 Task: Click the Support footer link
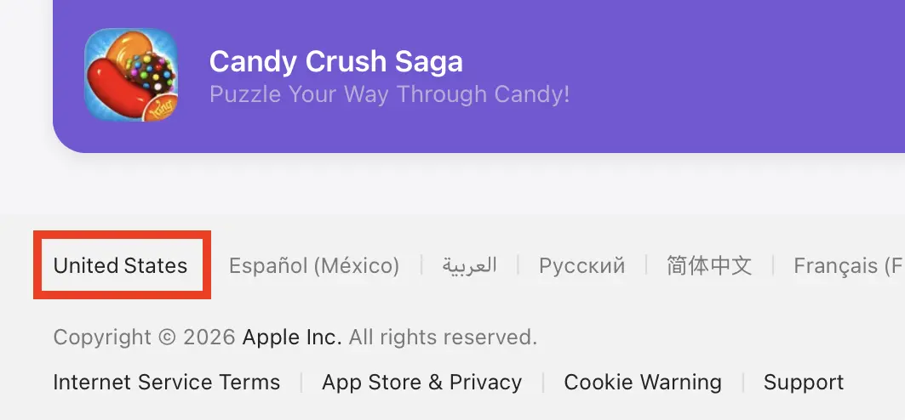(x=804, y=383)
